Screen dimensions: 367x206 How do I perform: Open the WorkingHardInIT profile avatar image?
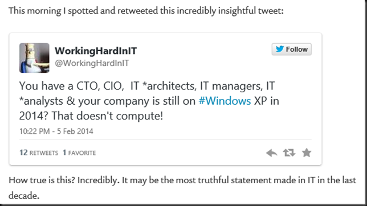point(34,57)
